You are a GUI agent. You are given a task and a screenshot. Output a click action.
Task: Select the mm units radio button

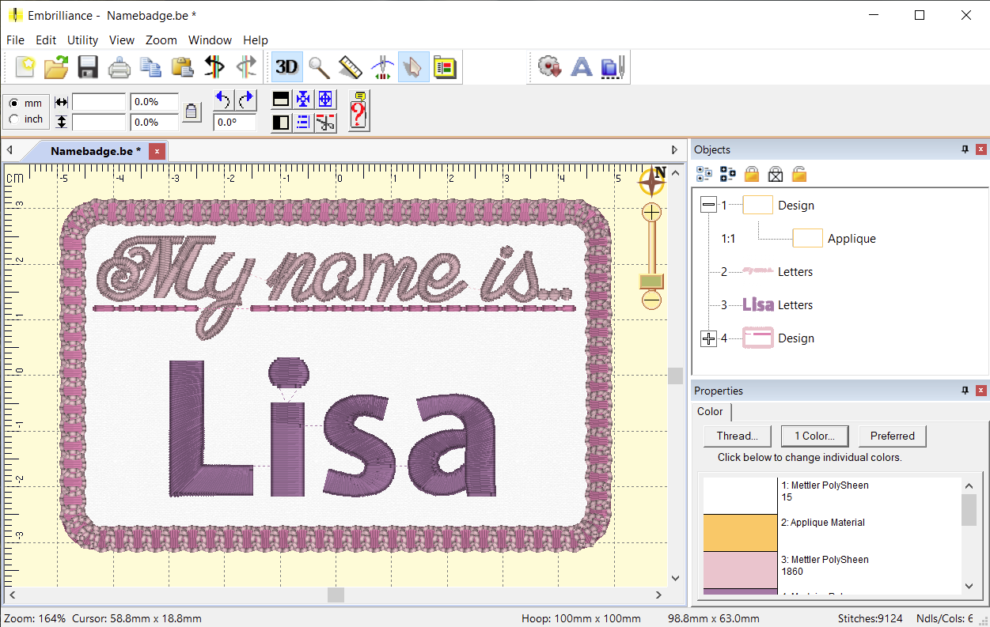14,104
